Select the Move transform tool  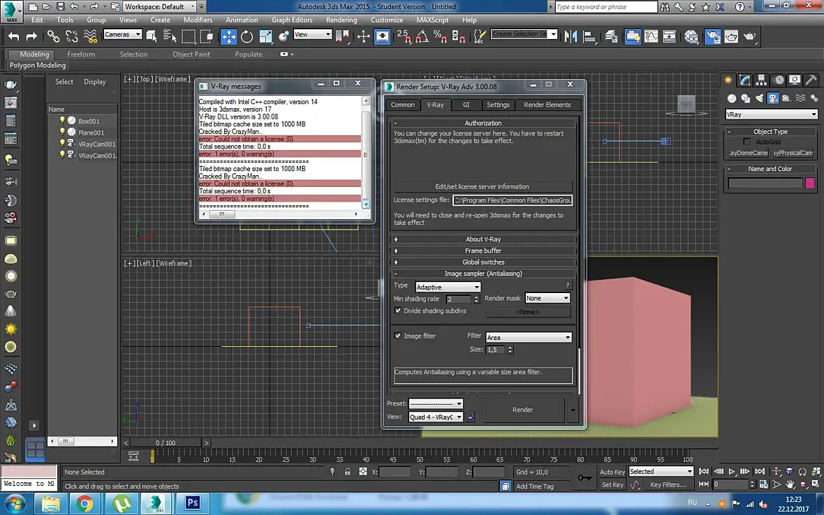click(229, 36)
